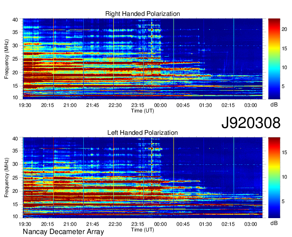The height and width of the screenshot is (237, 292).
Task: Click the "Left Handed Polarization" plot title
Action: [143, 133]
